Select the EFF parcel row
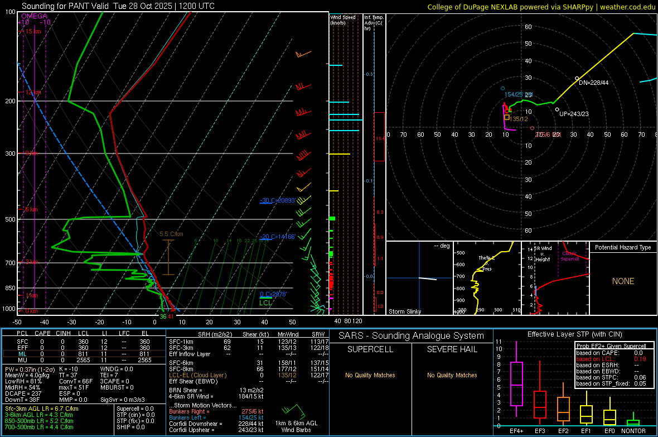The width and height of the screenshot is (658, 437). pos(83,348)
